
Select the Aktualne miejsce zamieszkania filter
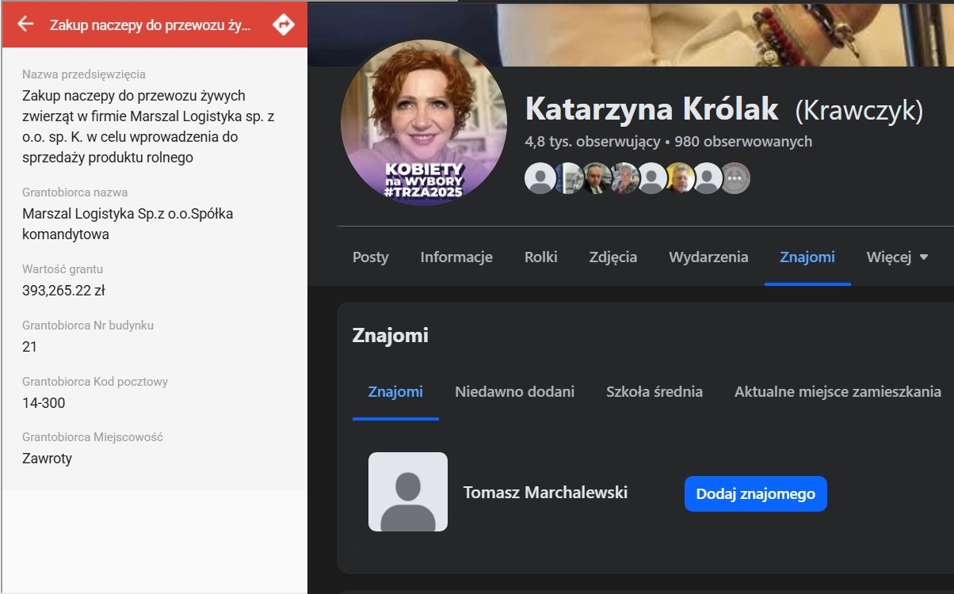click(x=838, y=392)
